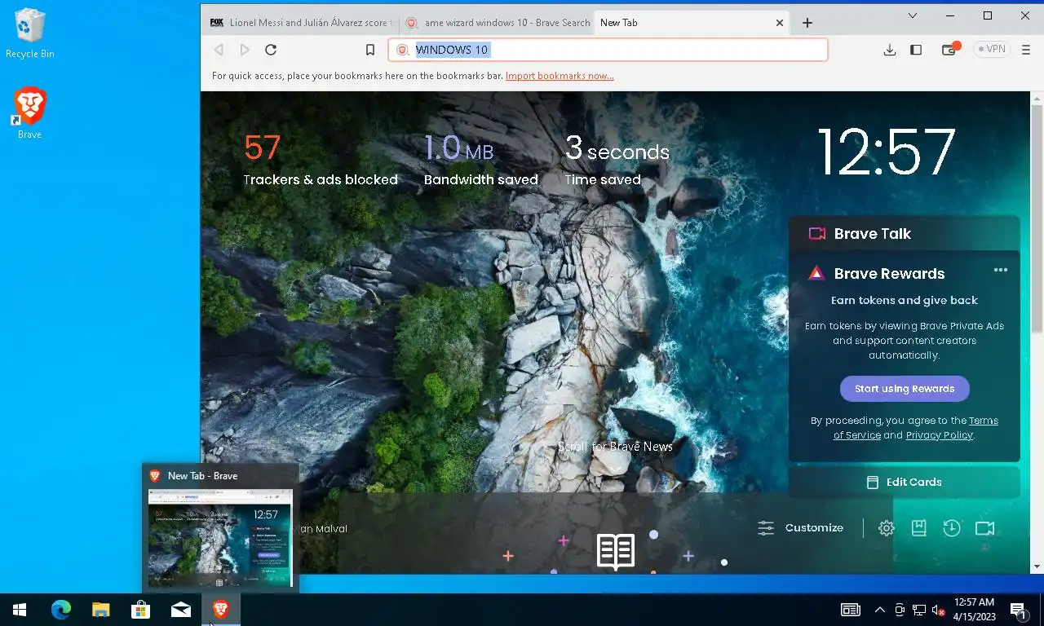Open Mail app from taskbar

[x=181, y=610]
